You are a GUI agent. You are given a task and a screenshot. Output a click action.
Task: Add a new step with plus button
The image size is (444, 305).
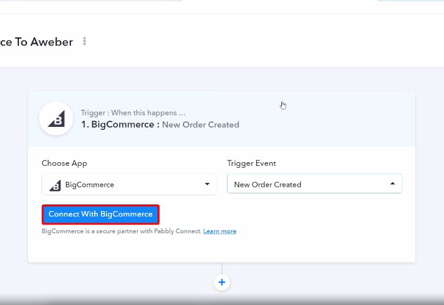tap(222, 282)
